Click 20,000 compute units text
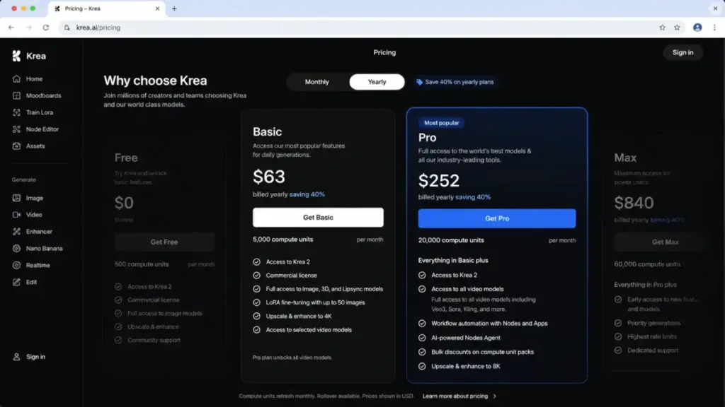This screenshot has width=725, height=407. (x=451, y=240)
